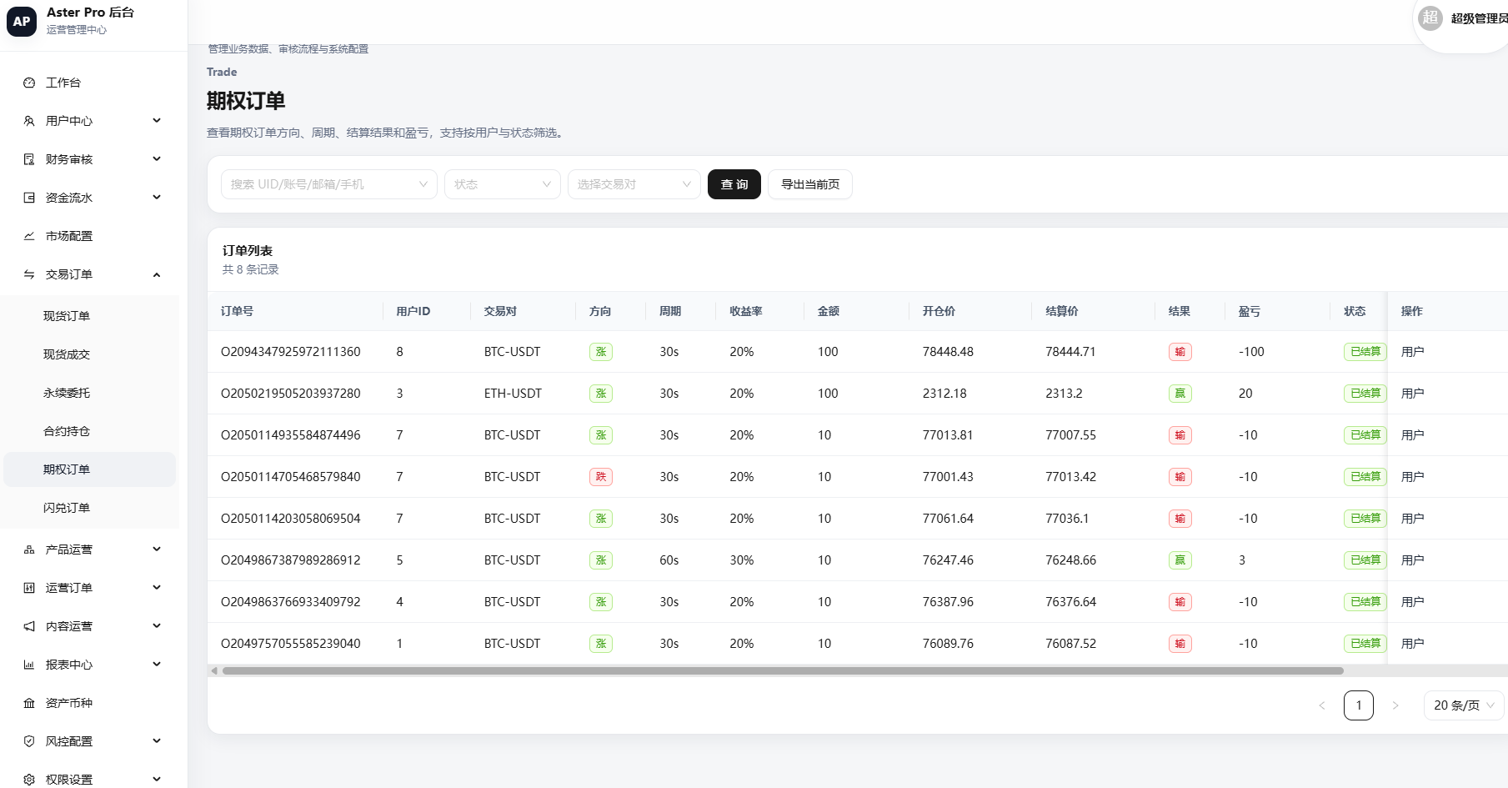The image size is (1508, 788).
Task: Click the 搜索 UID/账号/邮箱/手机 field
Action: (x=329, y=184)
